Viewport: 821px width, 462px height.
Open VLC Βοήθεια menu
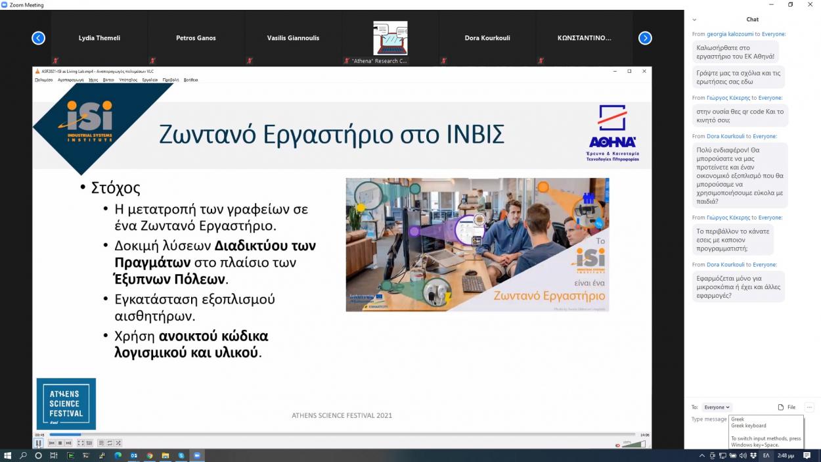click(x=190, y=80)
